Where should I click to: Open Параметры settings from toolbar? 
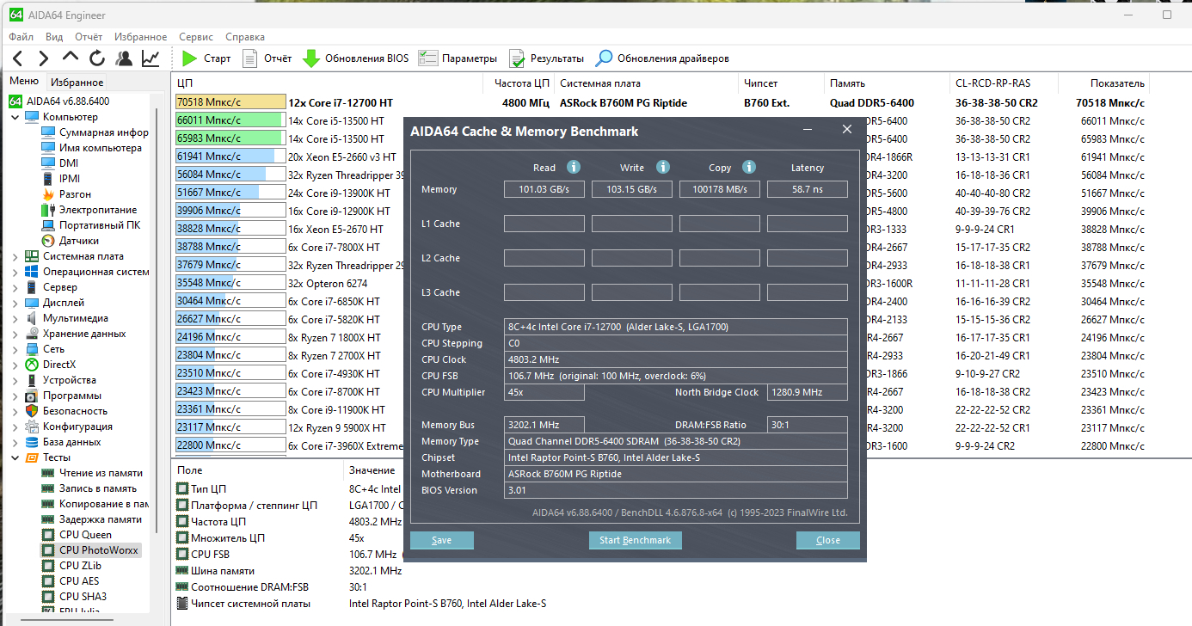click(427, 58)
